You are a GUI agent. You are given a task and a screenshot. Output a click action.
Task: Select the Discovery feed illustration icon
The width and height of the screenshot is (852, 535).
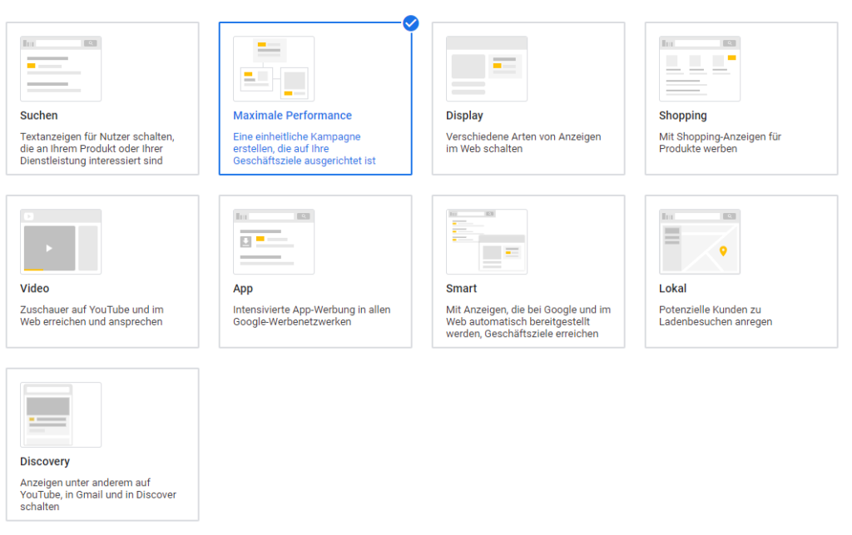(x=61, y=414)
